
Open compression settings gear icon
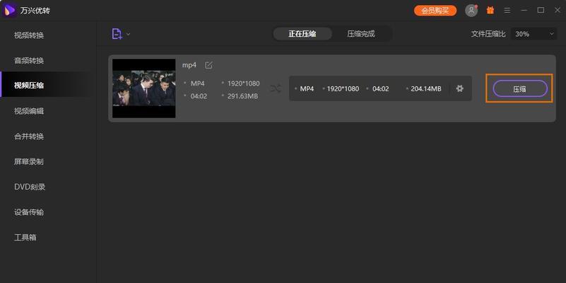tap(459, 88)
